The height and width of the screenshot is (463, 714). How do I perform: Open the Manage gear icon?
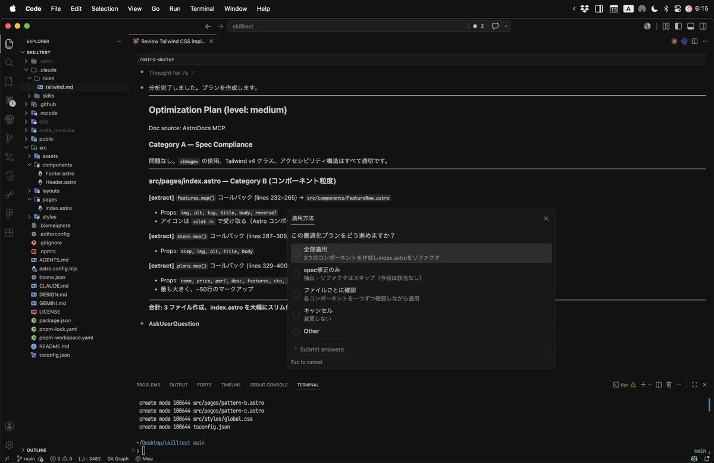(x=9, y=445)
